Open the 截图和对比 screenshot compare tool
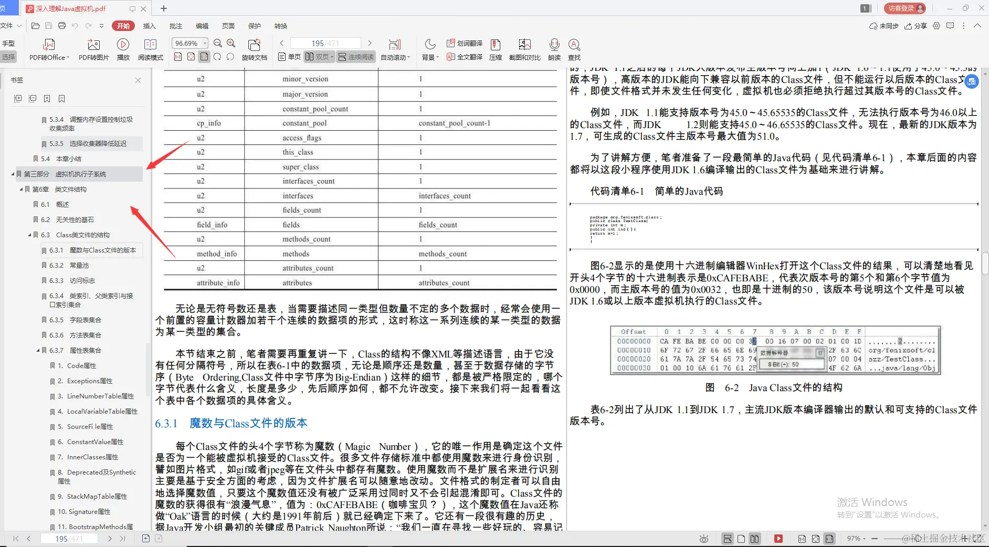The image size is (989, 547). [524, 50]
